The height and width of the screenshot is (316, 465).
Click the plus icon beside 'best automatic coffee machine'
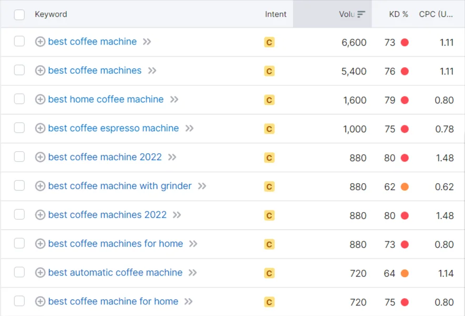40,272
